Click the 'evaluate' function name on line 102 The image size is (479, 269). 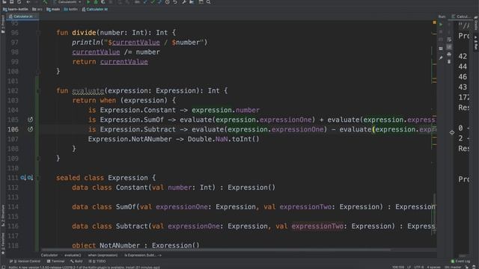coord(88,90)
